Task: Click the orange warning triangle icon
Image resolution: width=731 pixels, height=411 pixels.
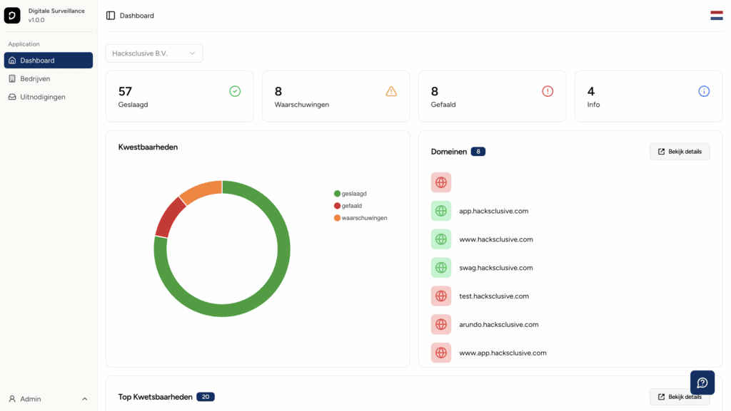Action: (x=391, y=91)
